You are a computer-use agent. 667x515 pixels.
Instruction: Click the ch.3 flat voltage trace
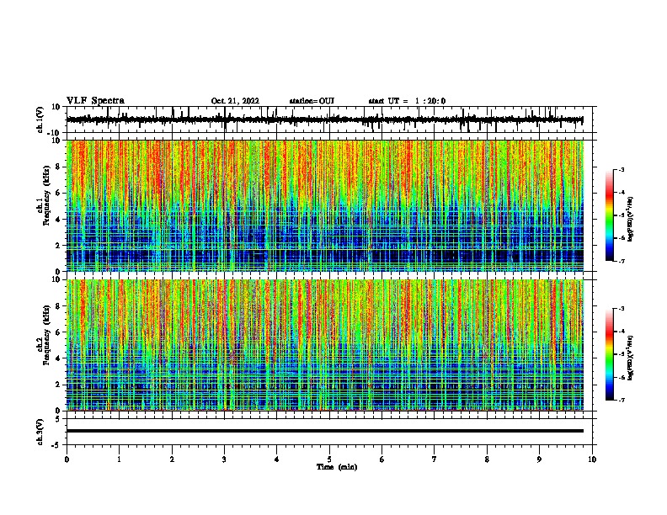point(325,431)
